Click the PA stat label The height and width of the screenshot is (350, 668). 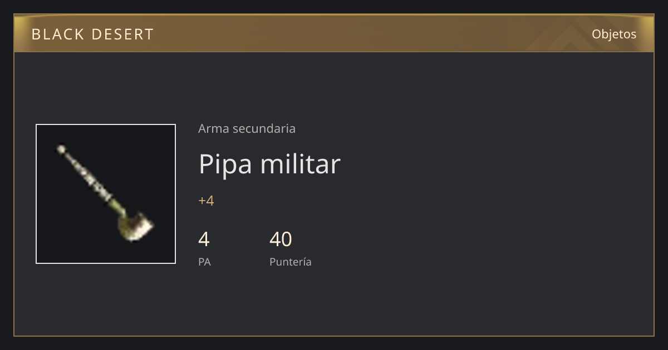pos(204,262)
